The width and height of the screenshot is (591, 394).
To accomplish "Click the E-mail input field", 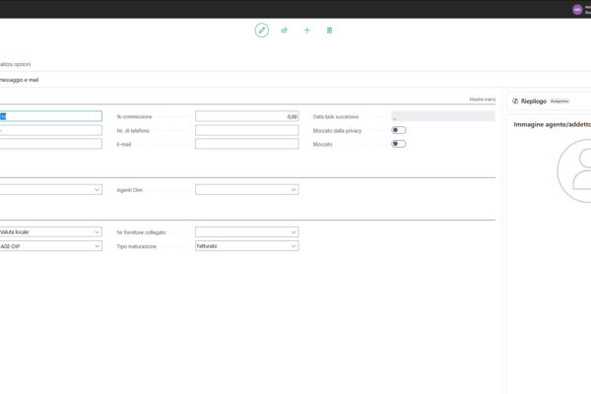I will 246,144.
